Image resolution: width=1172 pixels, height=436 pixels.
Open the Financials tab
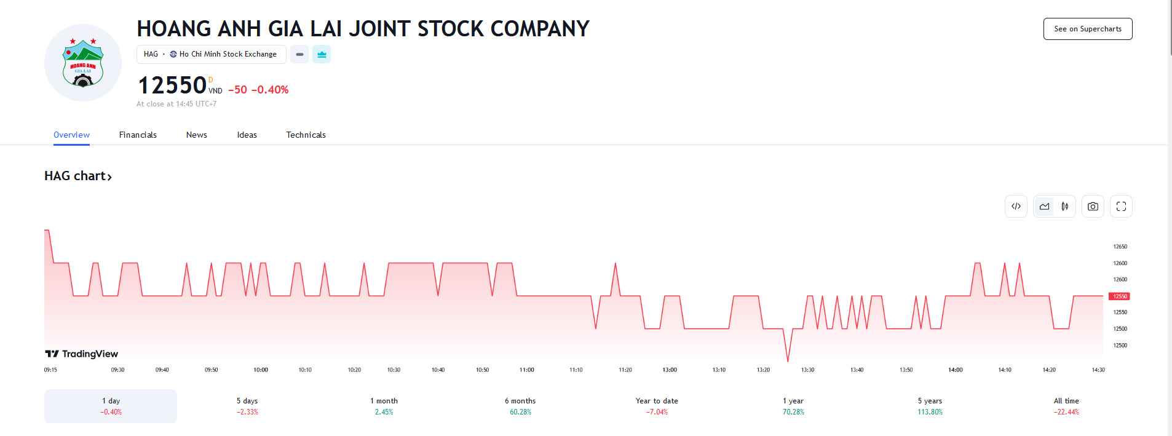138,135
